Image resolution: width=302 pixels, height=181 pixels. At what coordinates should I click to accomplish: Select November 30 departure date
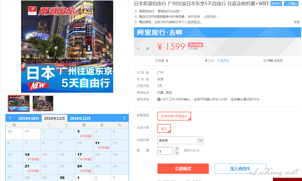[x=67, y=178]
